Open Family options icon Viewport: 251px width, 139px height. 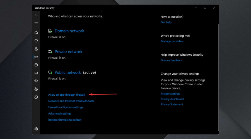click(36, 89)
